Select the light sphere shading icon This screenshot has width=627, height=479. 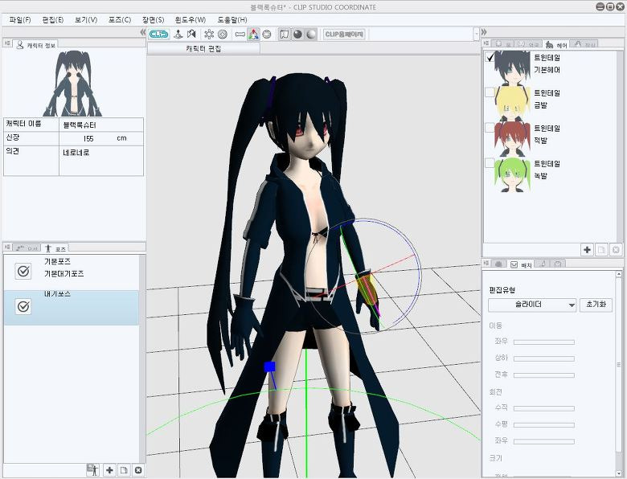tap(311, 35)
